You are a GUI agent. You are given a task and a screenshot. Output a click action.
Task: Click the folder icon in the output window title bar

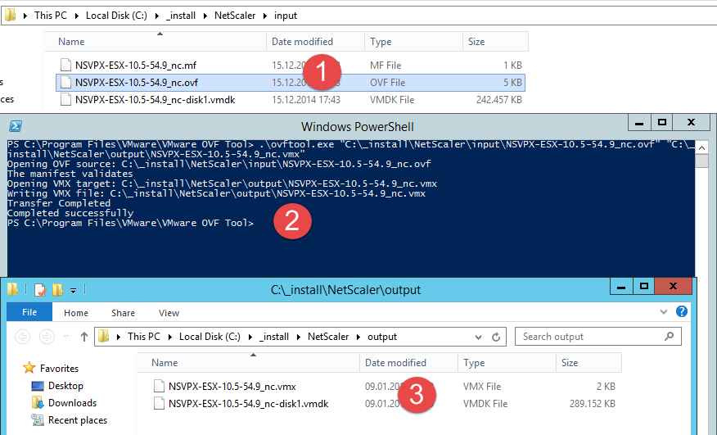[x=13, y=289]
